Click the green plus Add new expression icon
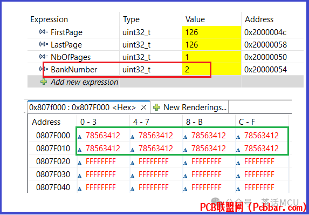 tap(44, 82)
